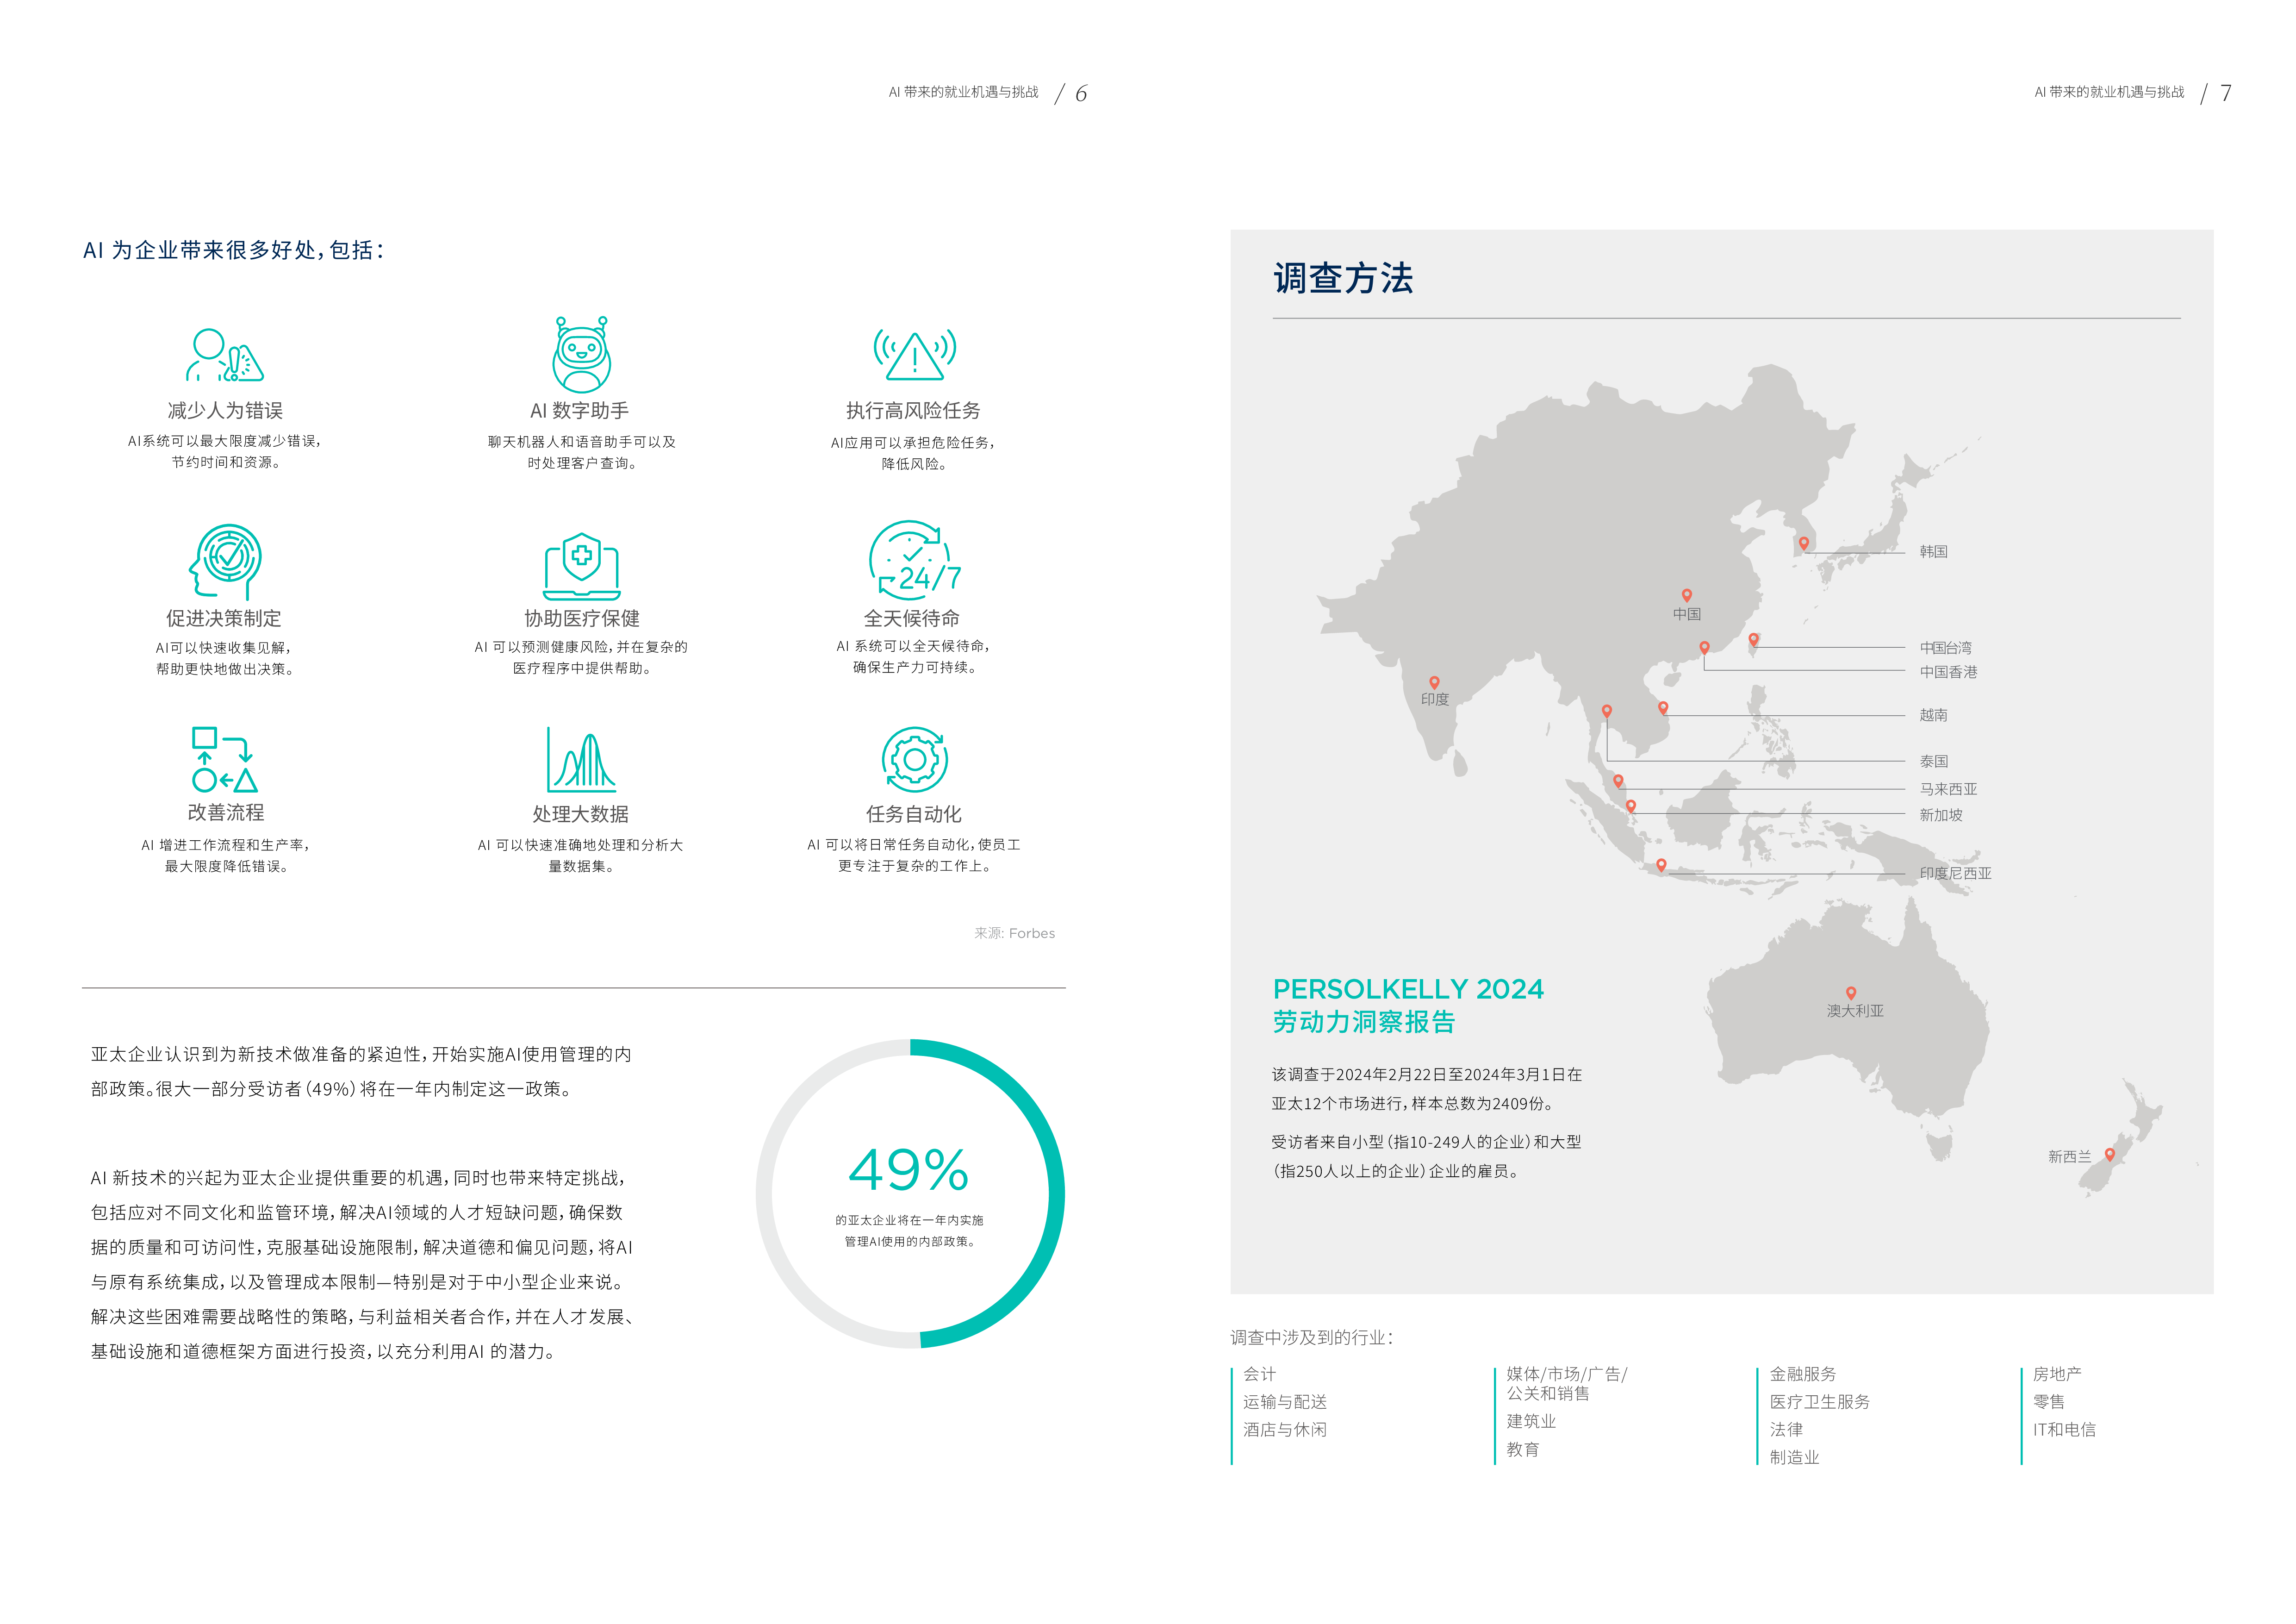Image resolution: width=2296 pixels, height=1624 pixels.
Task: Click the 来源: Forbes source note
Action: pyautogui.click(x=1015, y=933)
